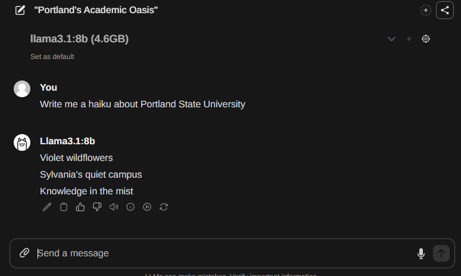Click the new chat pencil icon
This screenshot has width=461, height=276.
[x=20, y=10]
